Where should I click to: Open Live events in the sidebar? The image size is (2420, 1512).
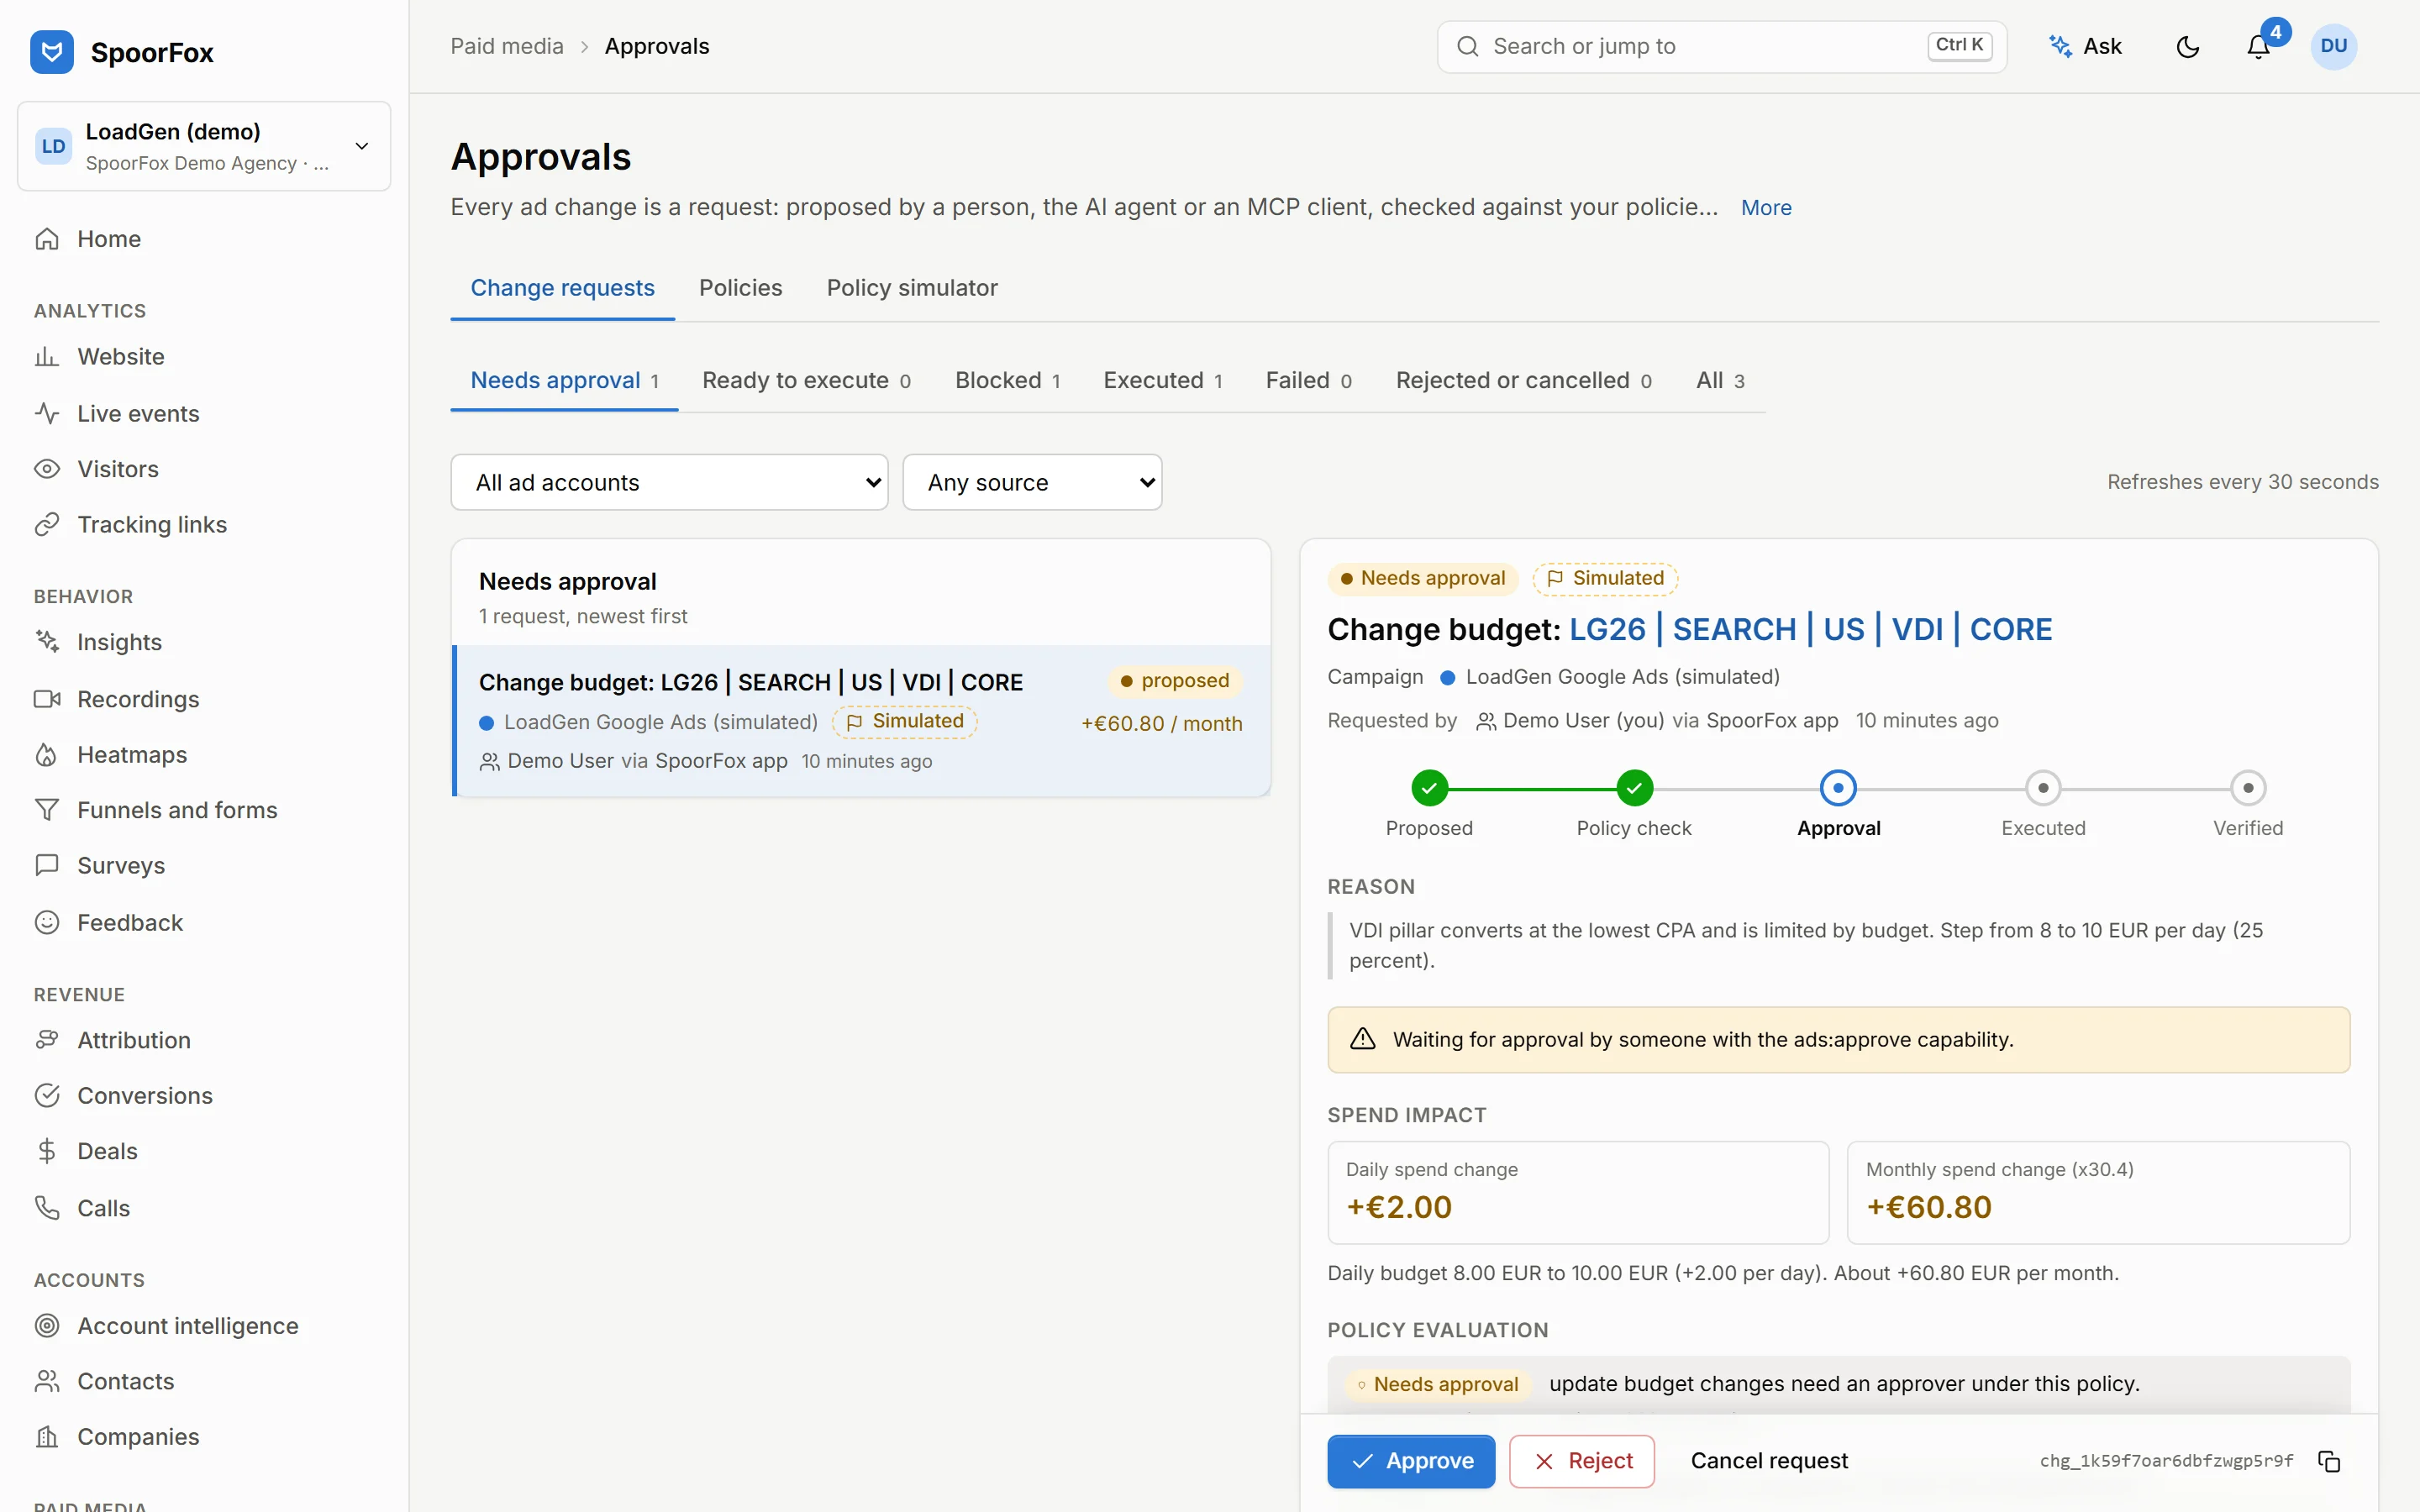click(x=203, y=413)
